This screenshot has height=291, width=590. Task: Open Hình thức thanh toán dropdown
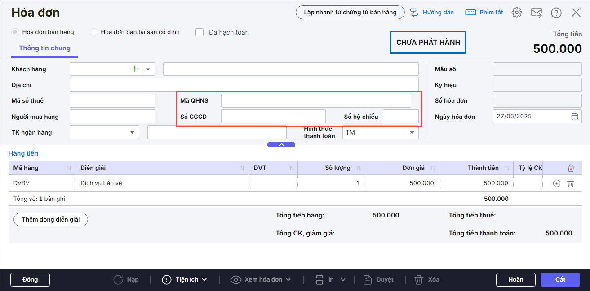[412, 133]
